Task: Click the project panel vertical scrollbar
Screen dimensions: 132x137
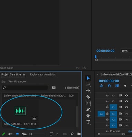Action: 77,117
